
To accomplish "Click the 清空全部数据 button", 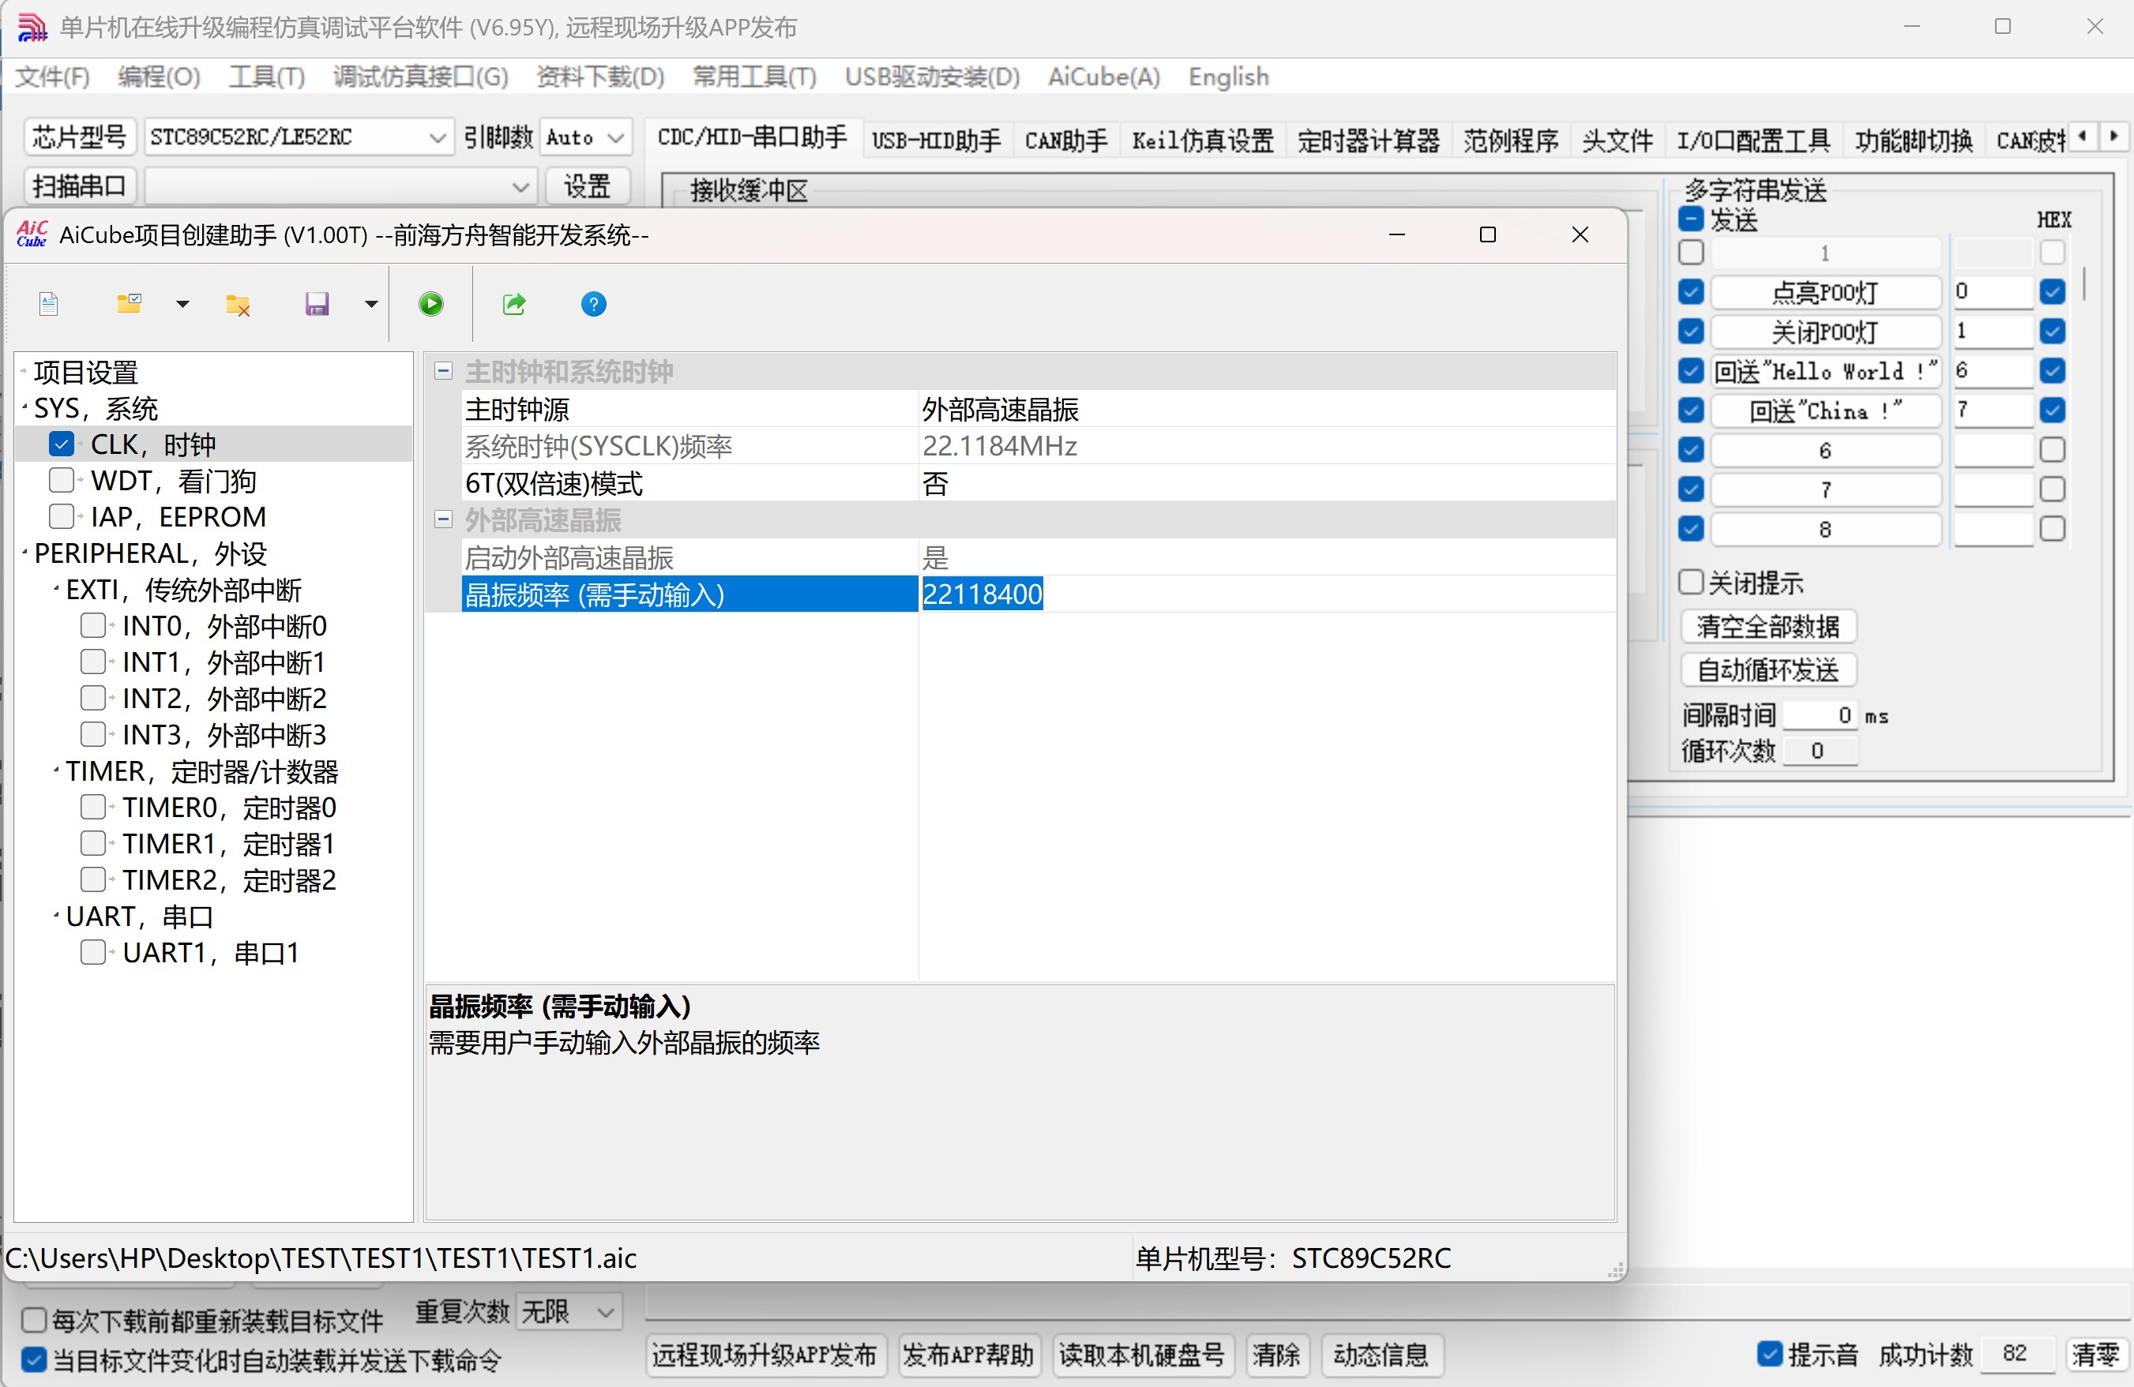I will [1768, 626].
